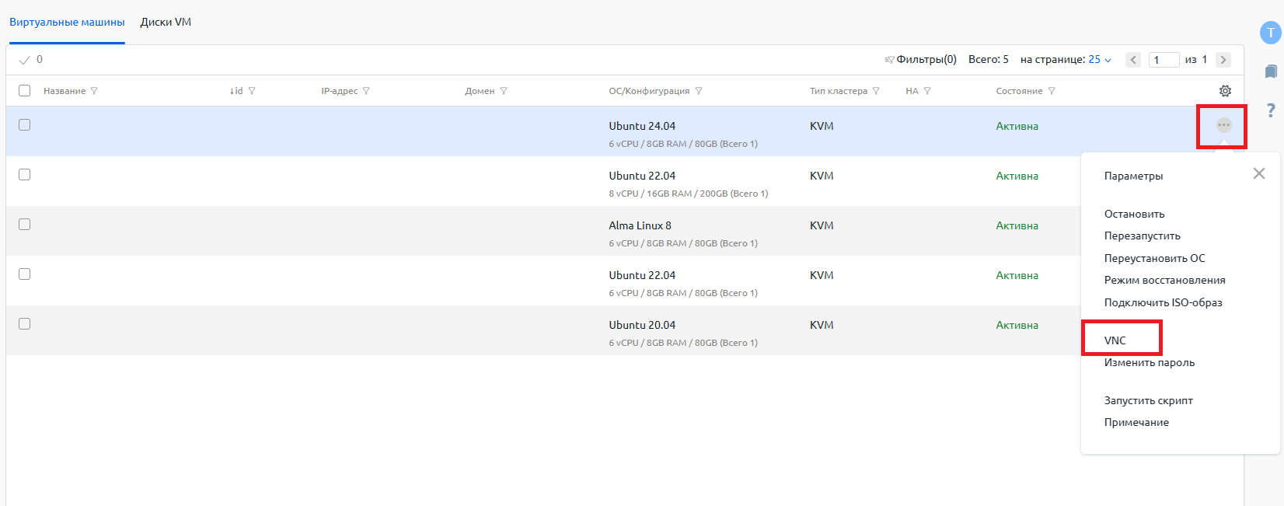
Task: Open the Фильтры(0) filter panel
Action: coord(920,60)
